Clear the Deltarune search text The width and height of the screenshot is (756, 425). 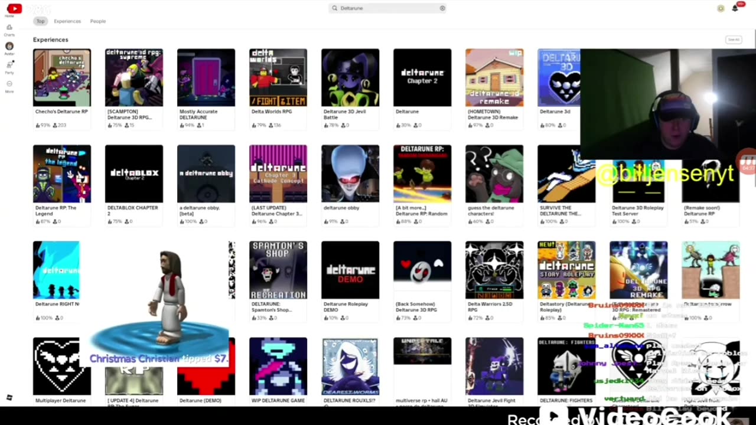[442, 8]
